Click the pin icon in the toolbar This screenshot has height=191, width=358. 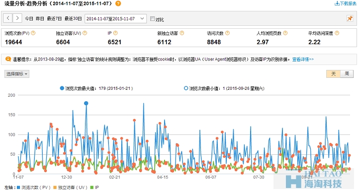(x=350, y=18)
